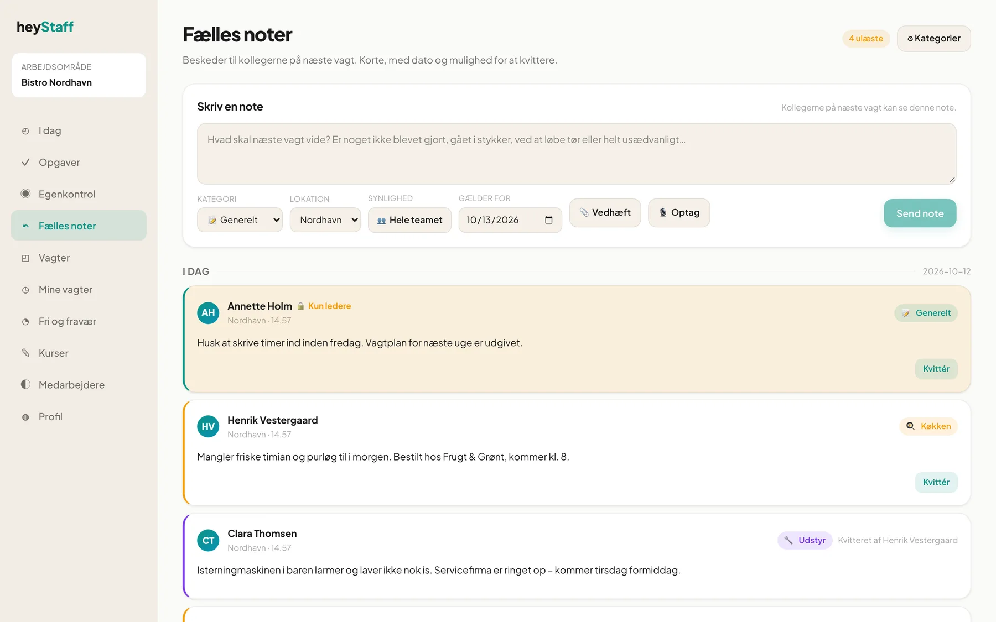Click the Egenkontrol circle icon
Image resolution: width=996 pixels, height=622 pixels.
tap(25, 194)
